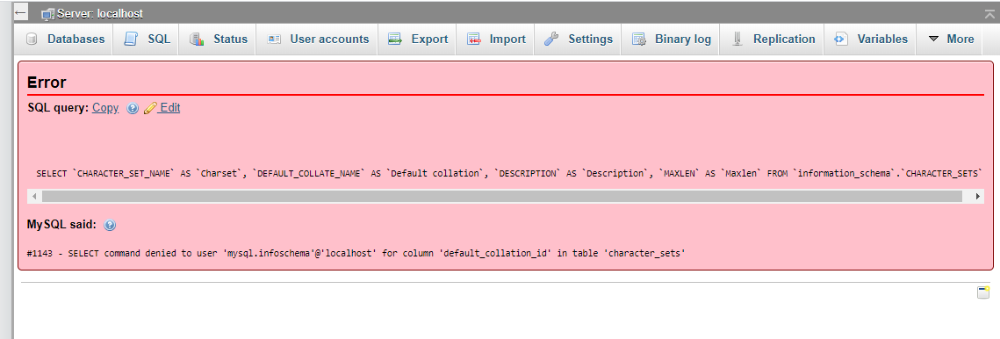The image size is (1000, 339).
Task: Open the Import tab
Action: click(x=496, y=39)
